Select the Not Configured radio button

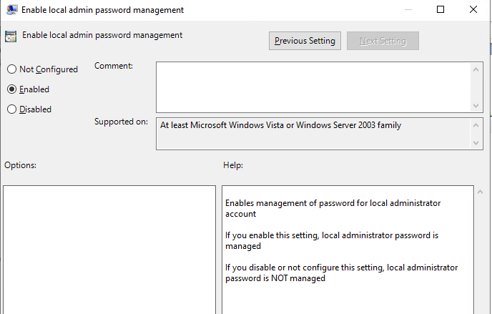pyautogui.click(x=11, y=69)
